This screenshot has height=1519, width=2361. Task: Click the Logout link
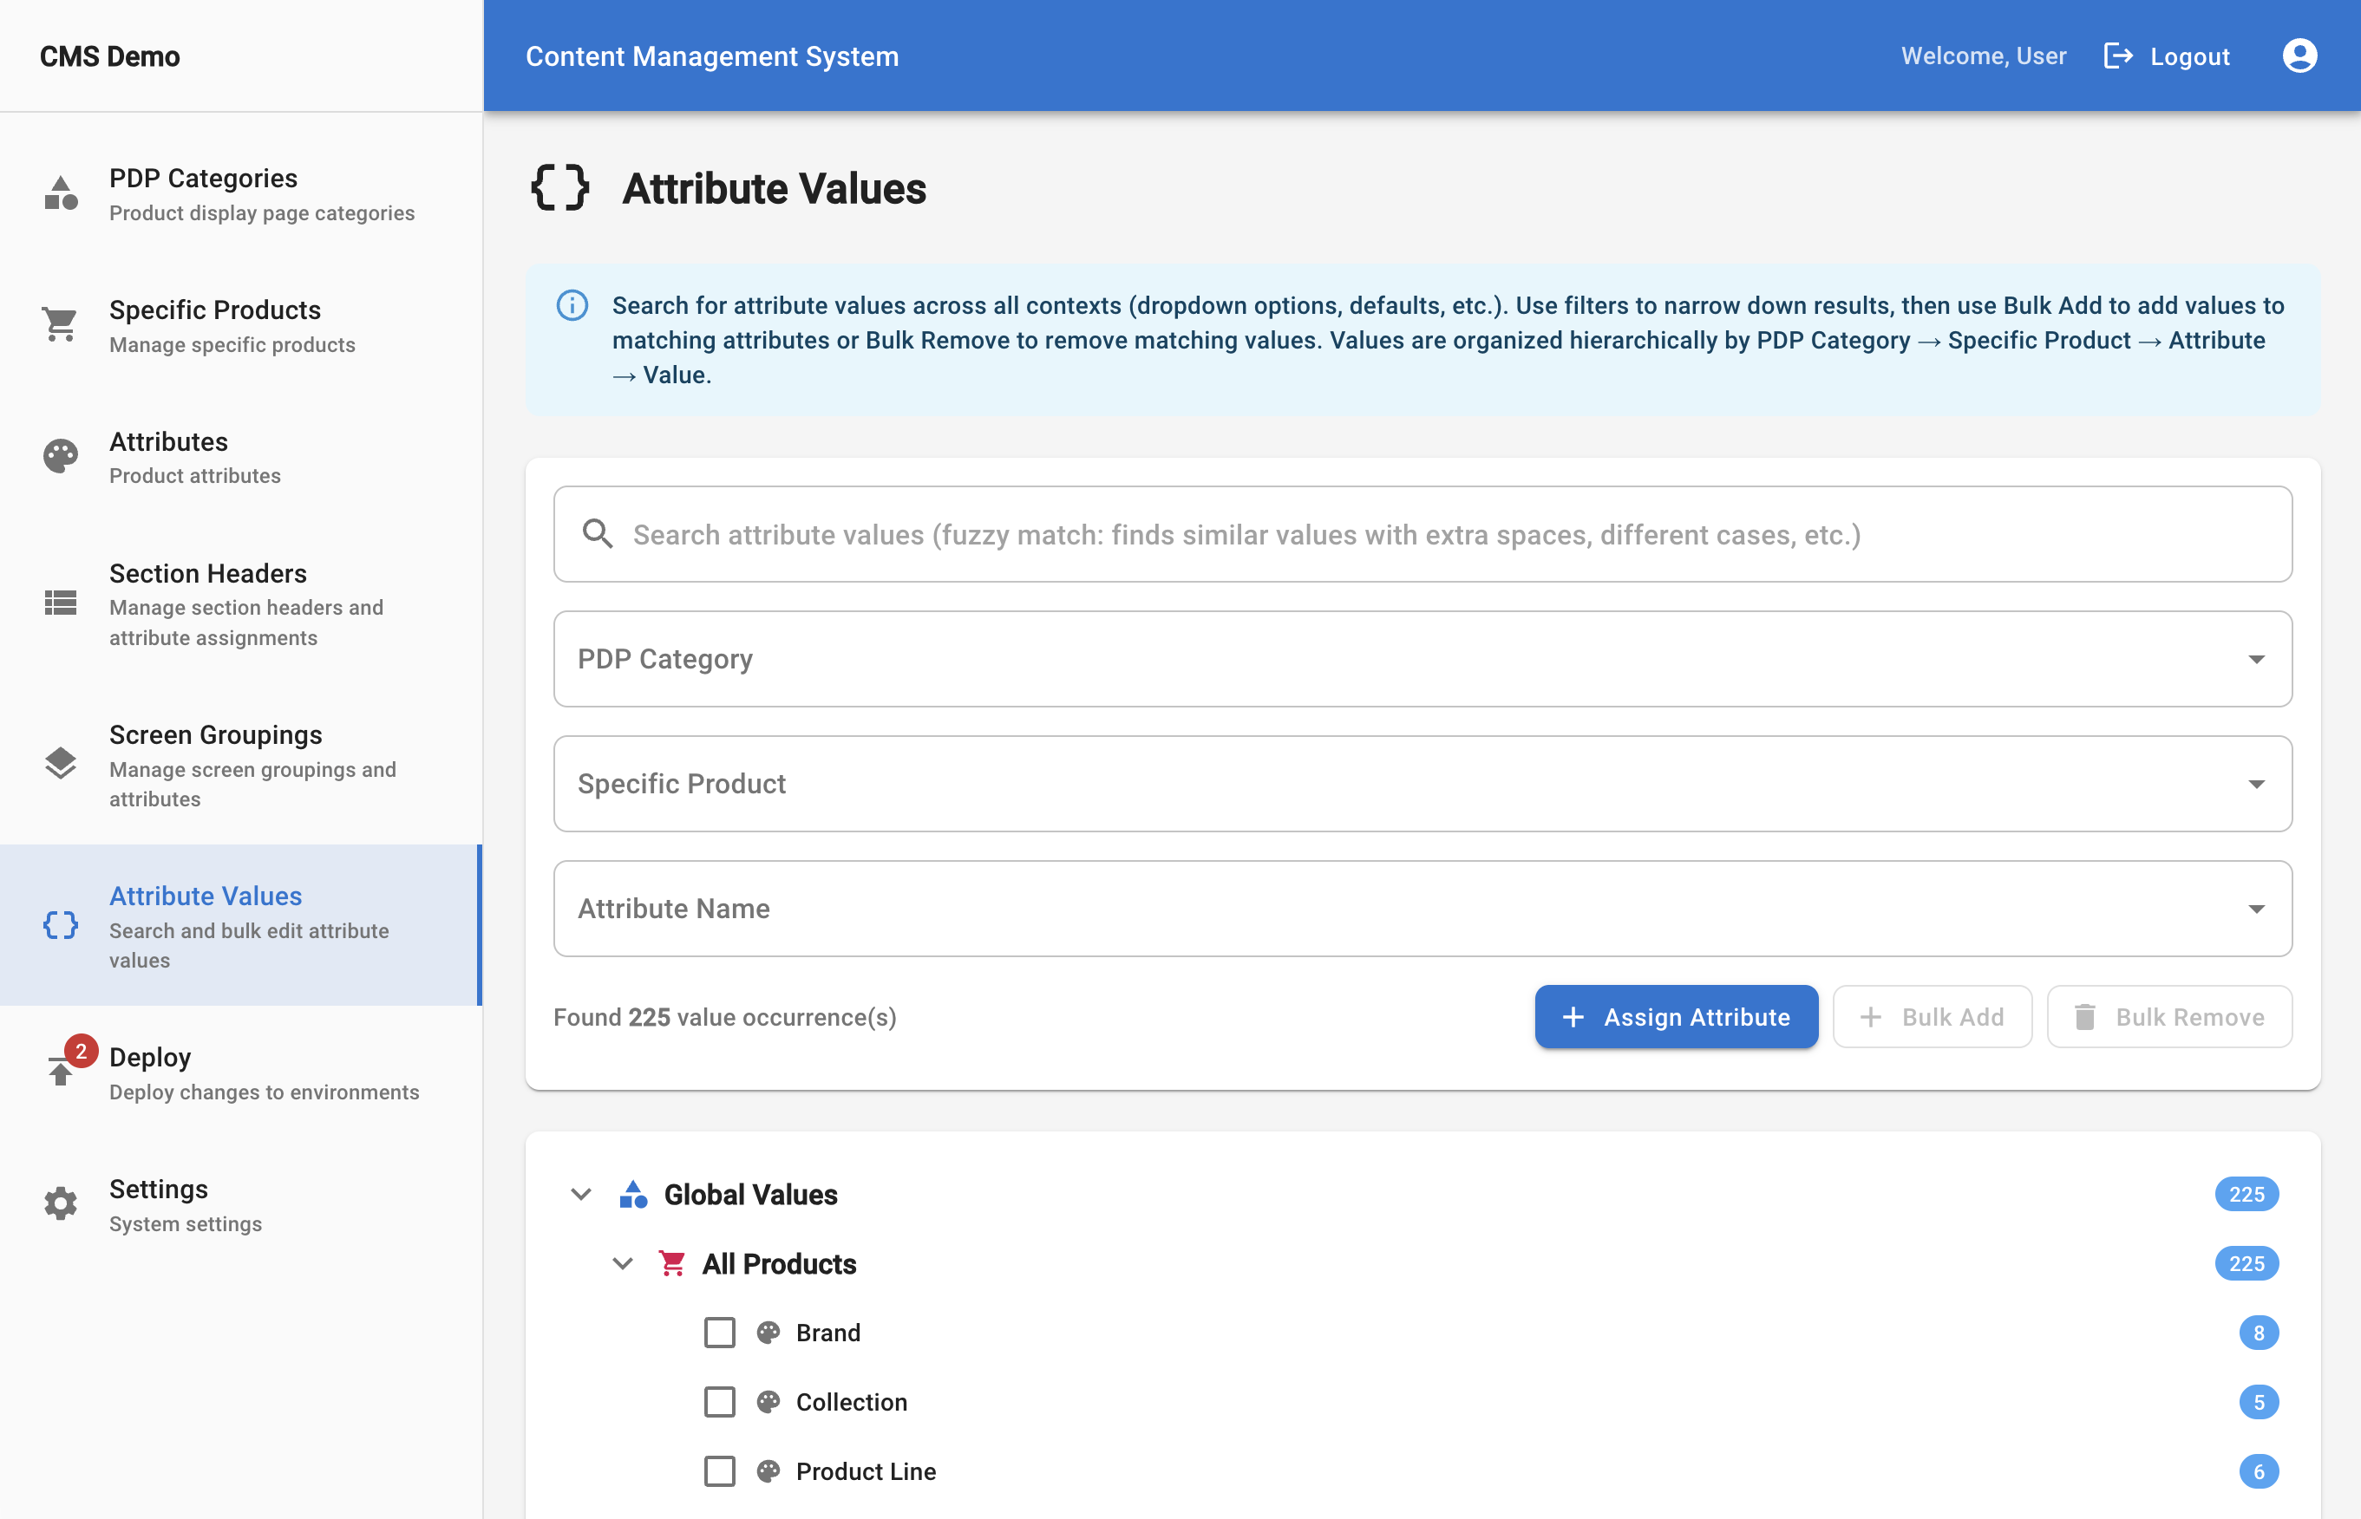pos(2166,55)
